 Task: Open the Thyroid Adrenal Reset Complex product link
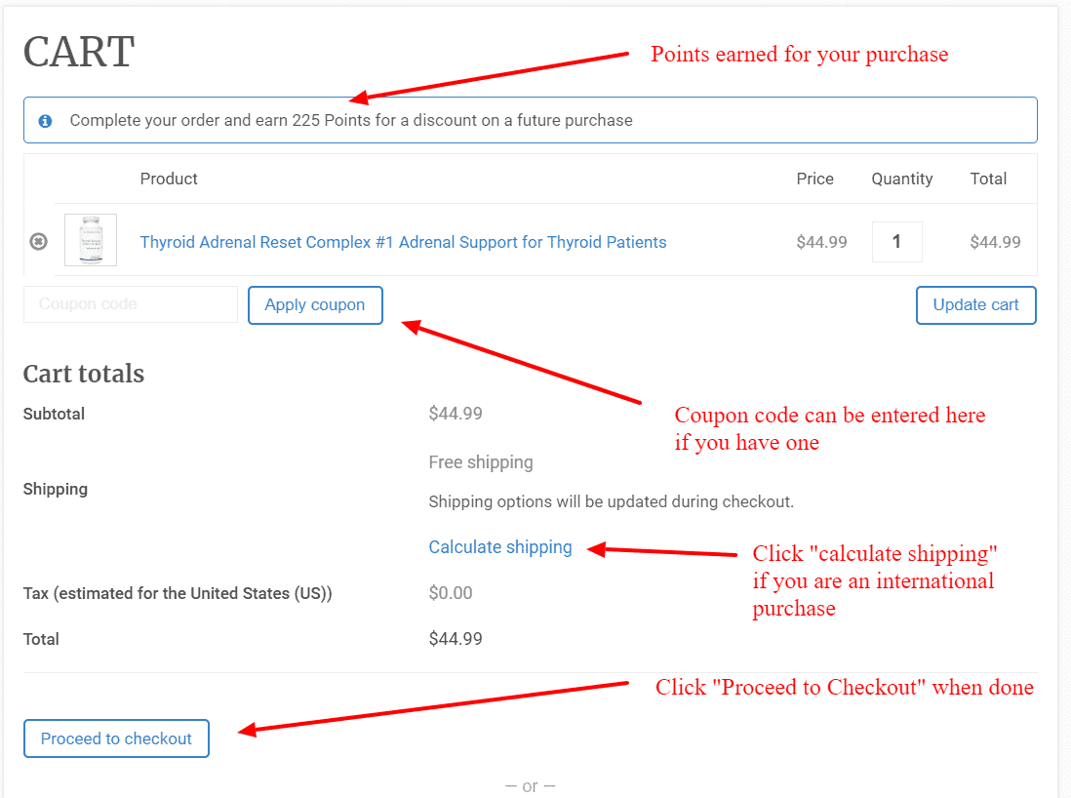pyautogui.click(x=403, y=242)
